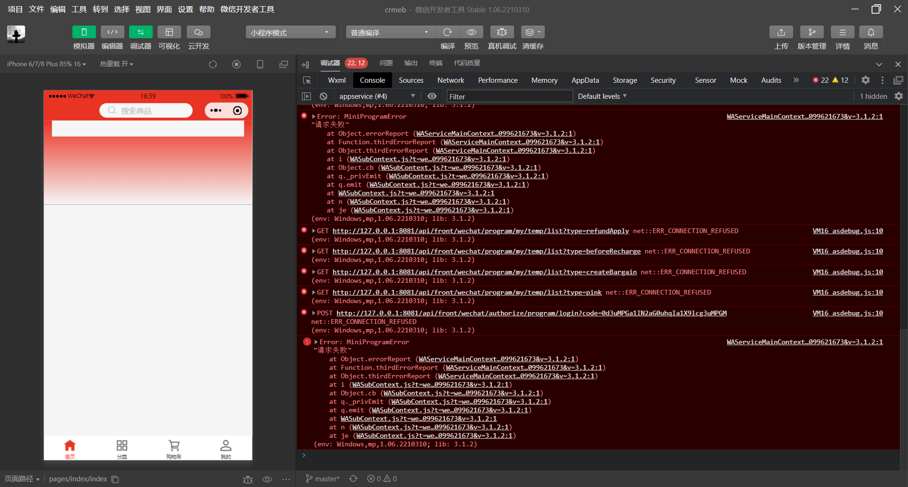Open the Default levels dropdown
The image size is (908, 487).
pos(602,96)
